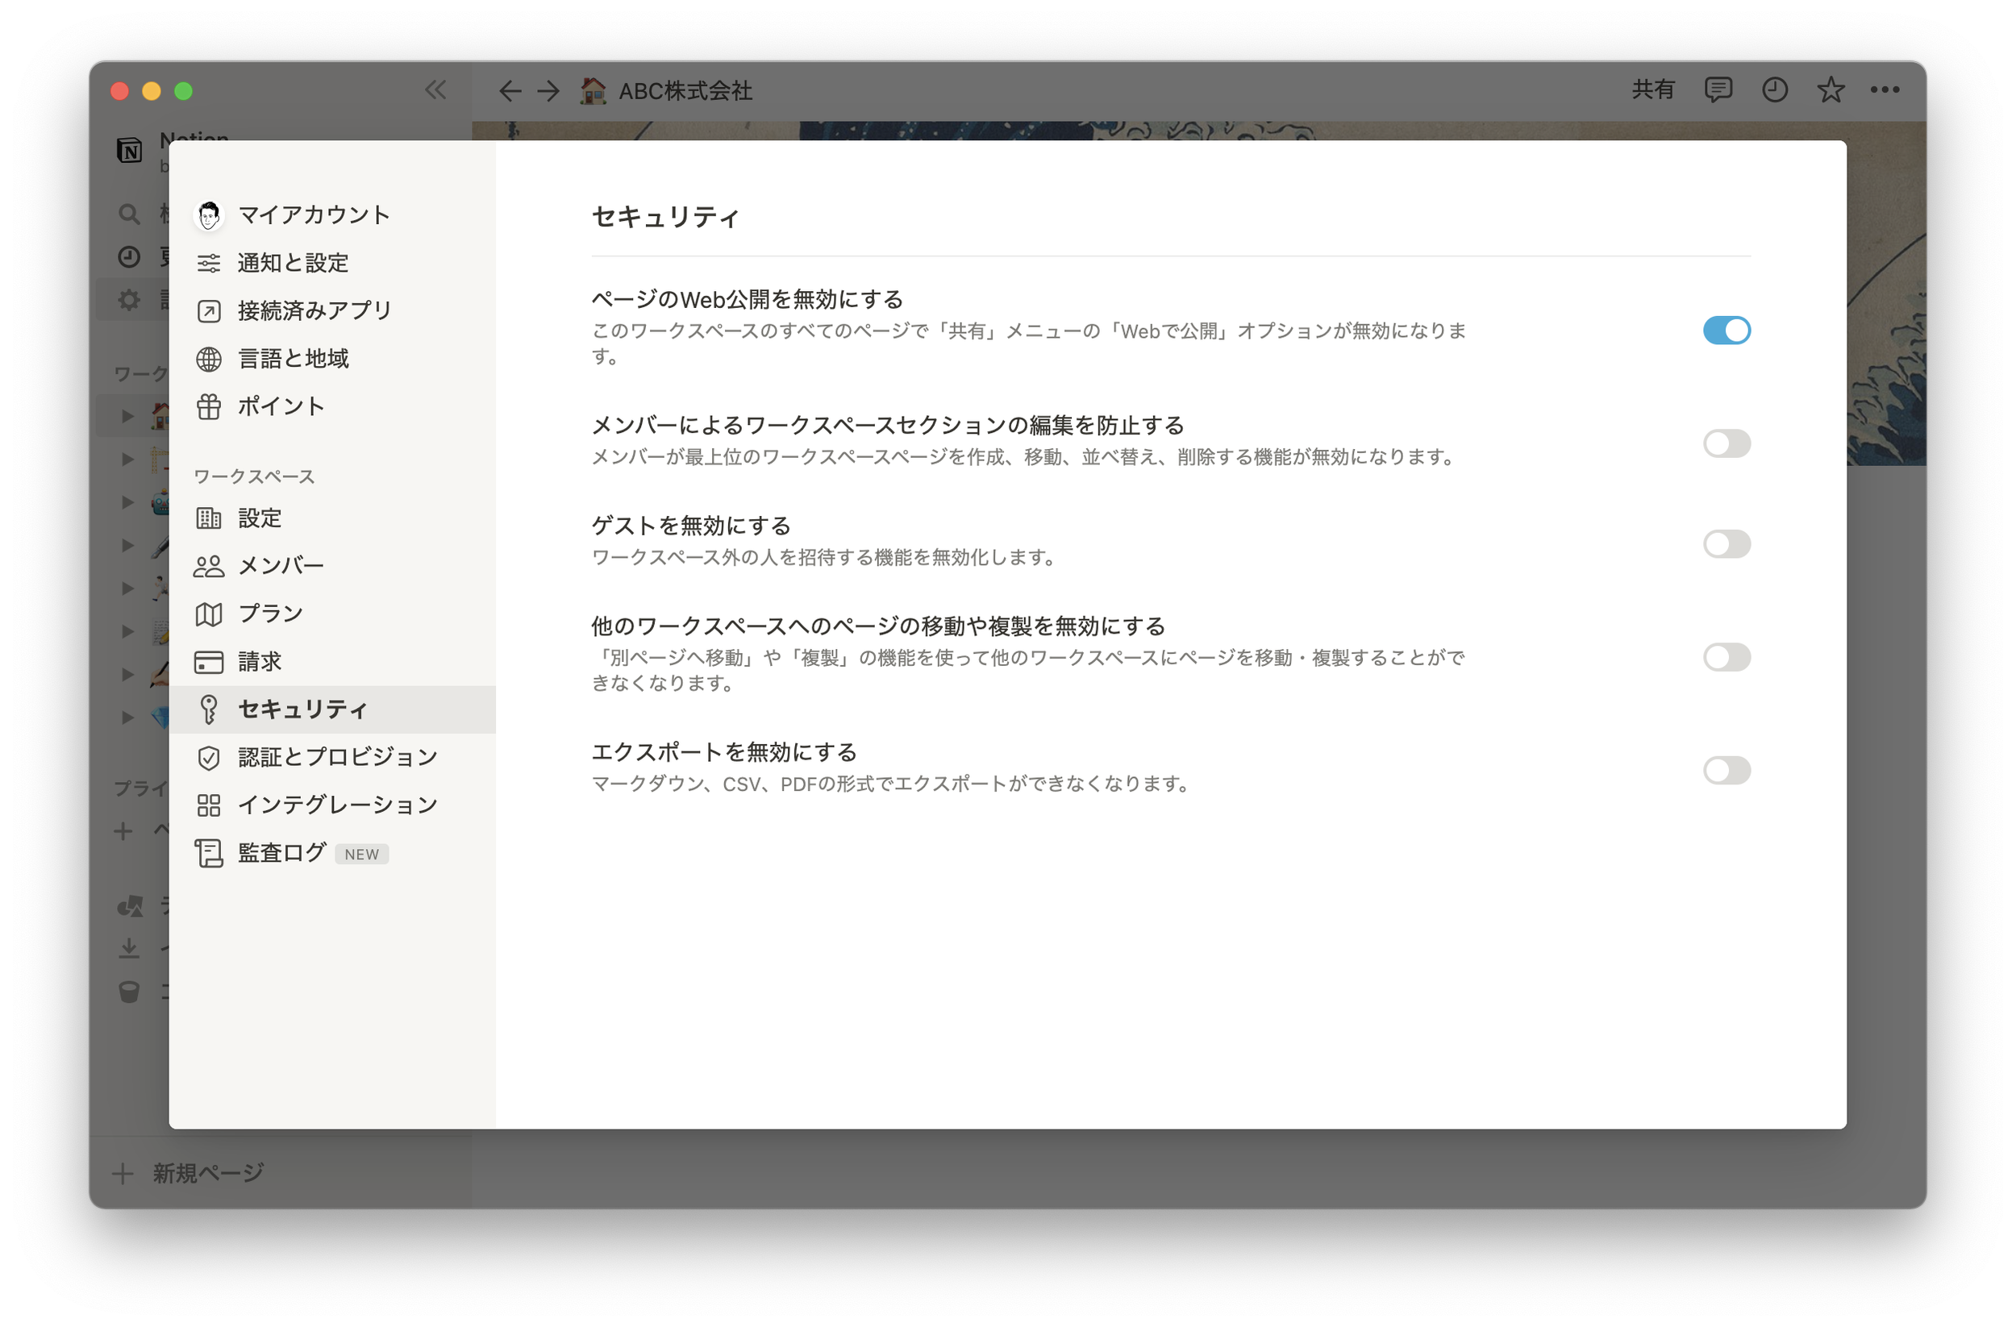The width and height of the screenshot is (2016, 1327).
Task: Collapse sidebar with double chevron icon
Action: (435, 89)
